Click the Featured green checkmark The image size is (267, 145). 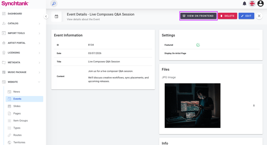coord(198,45)
